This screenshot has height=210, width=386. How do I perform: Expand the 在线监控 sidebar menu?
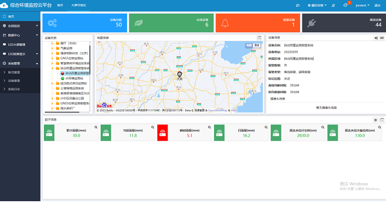pos(20,26)
